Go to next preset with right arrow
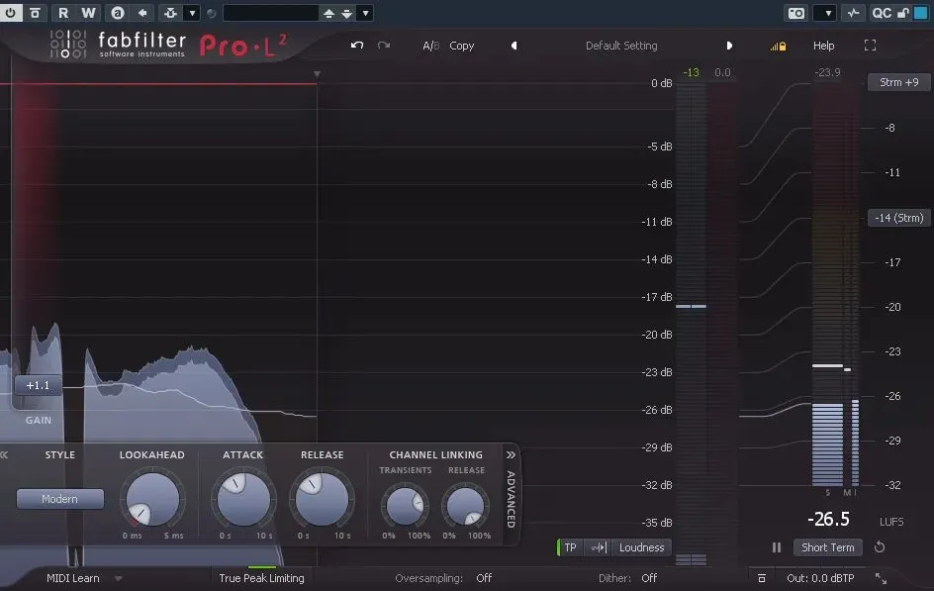 (729, 46)
